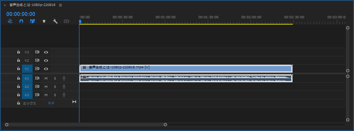Click the mix track go-to-edit icon

pyautogui.click(x=74, y=102)
